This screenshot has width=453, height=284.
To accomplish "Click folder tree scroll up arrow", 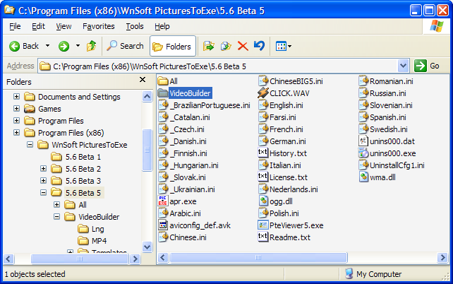I will click(147, 97).
